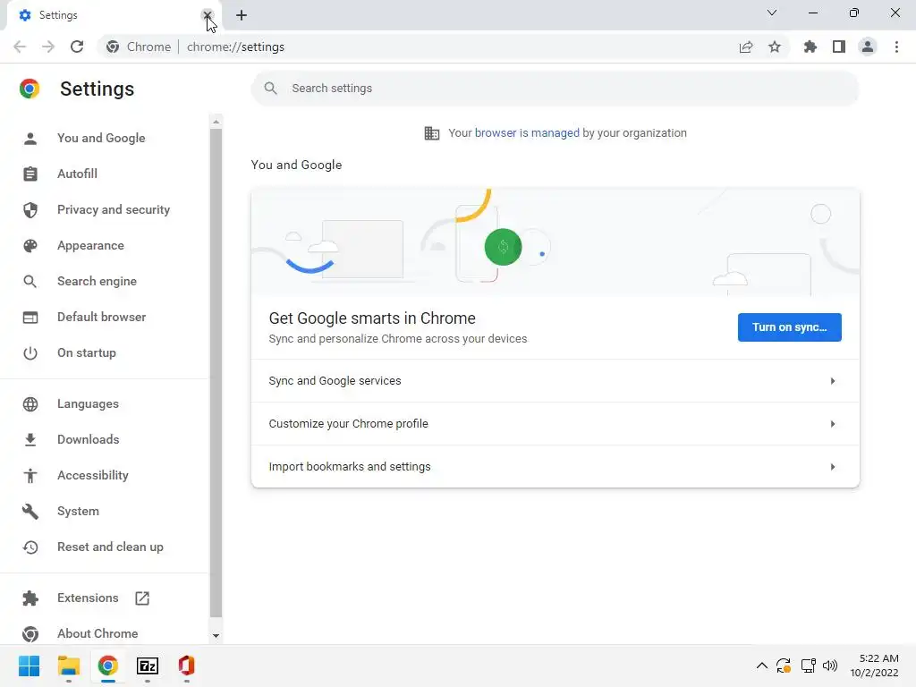The height and width of the screenshot is (687, 916).
Task: Click the Autofill clipboard icon
Action: 30,174
